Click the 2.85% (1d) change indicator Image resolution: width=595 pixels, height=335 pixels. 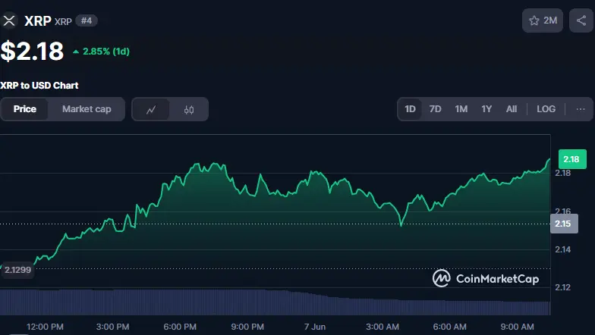click(102, 52)
